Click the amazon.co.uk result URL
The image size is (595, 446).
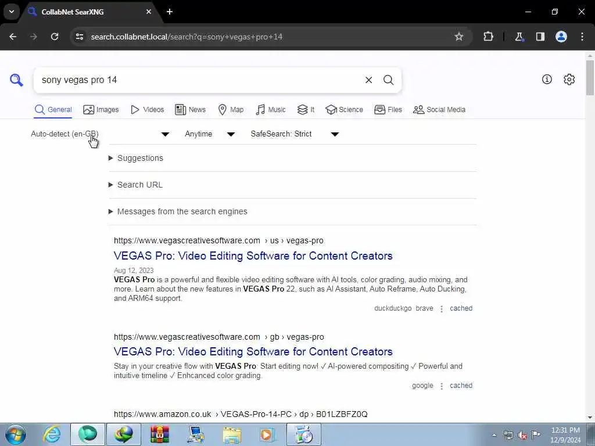241,414
